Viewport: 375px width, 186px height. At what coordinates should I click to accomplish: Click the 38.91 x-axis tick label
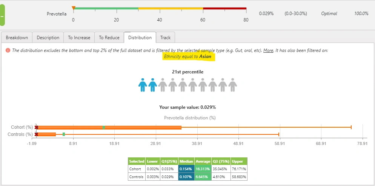[x=197, y=143]
